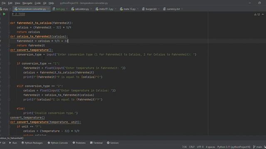The height and width of the screenshot is (149, 266).
Task: Close the currency.txt tab
Action: [182, 9]
